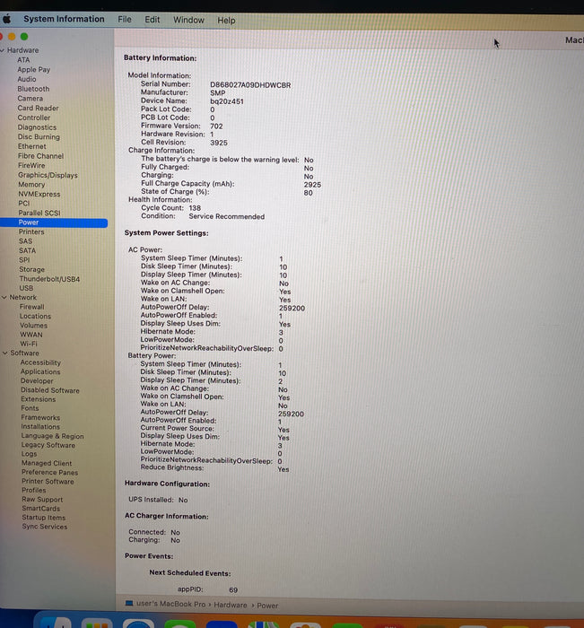The height and width of the screenshot is (628, 584).
Task: Select SAS in the sidebar
Action: point(25,241)
